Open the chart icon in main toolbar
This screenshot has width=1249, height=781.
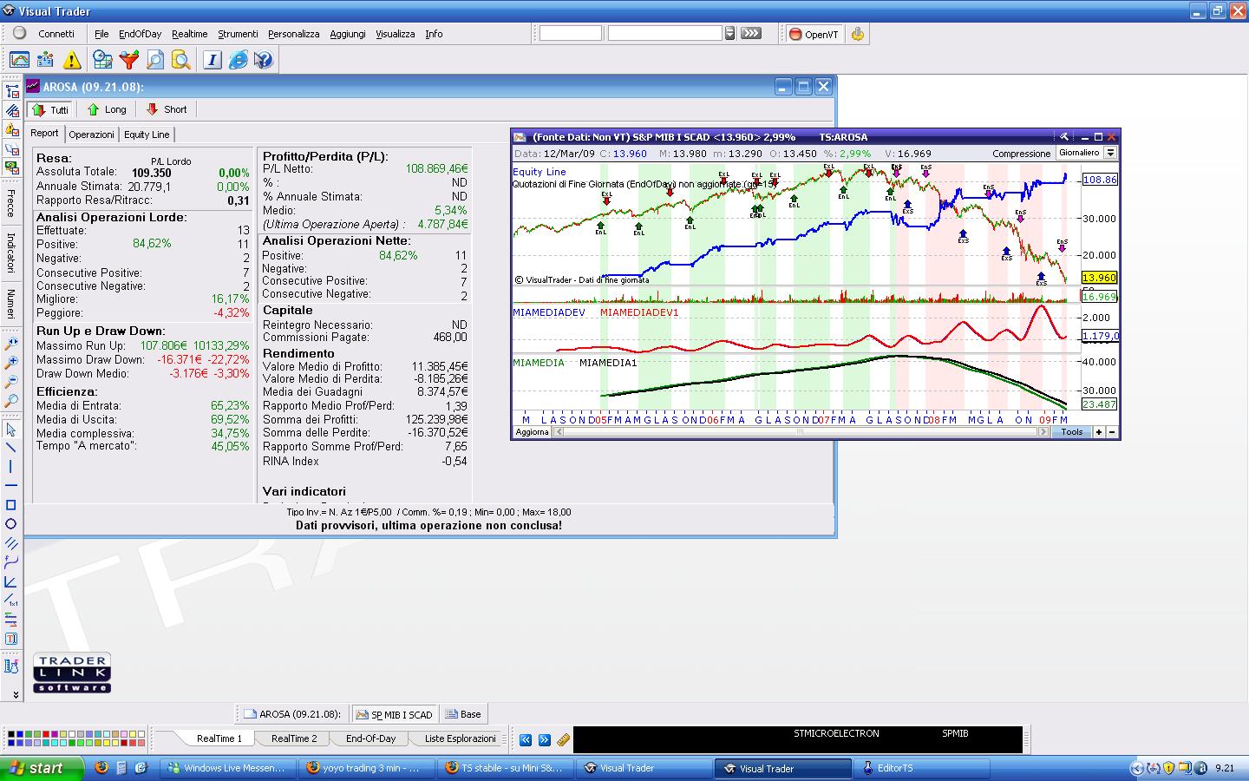coord(19,60)
